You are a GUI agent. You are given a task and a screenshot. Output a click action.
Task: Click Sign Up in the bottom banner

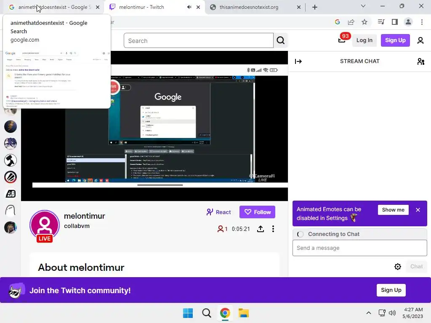[x=391, y=290]
